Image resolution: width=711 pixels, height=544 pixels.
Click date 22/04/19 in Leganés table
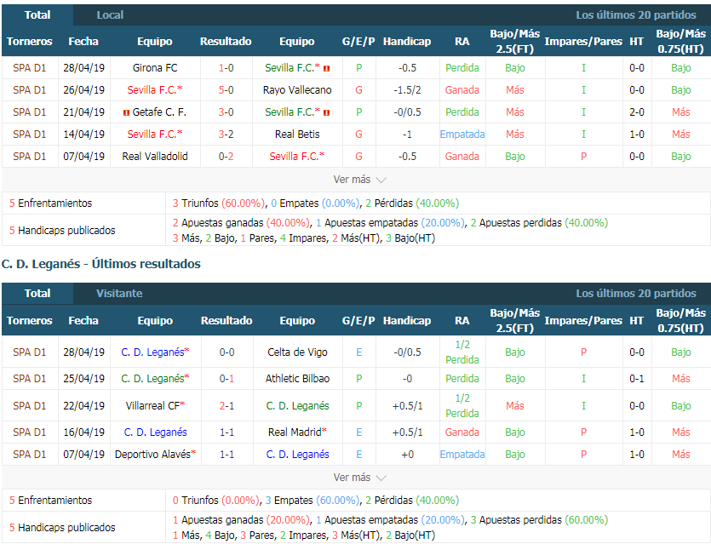pos(84,406)
